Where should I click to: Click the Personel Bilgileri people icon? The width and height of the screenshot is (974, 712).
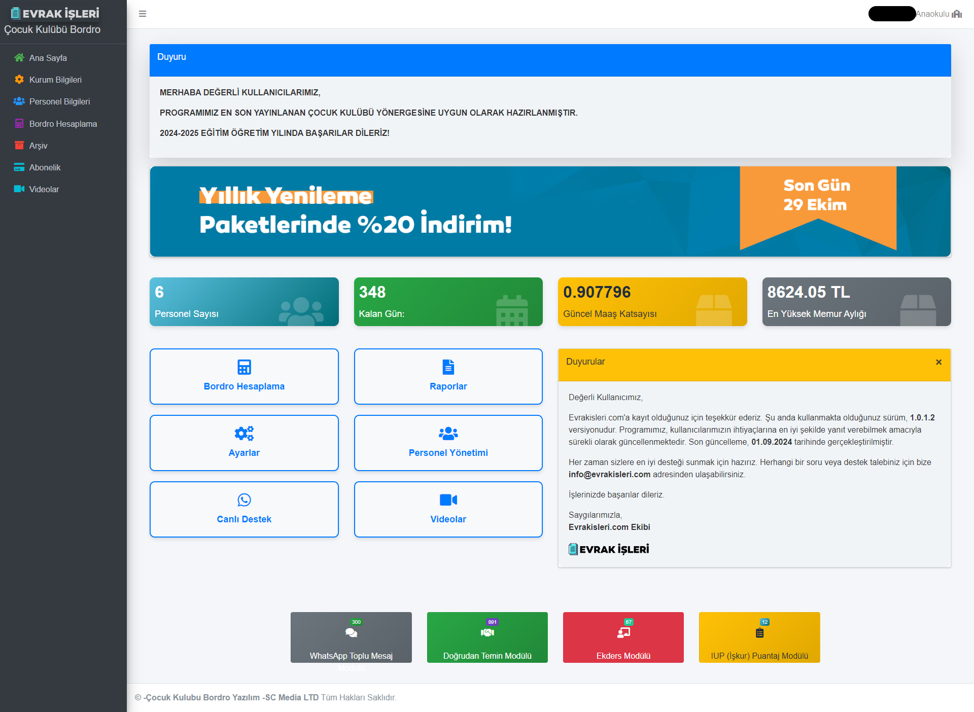pyautogui.click(x=19, y=101)
